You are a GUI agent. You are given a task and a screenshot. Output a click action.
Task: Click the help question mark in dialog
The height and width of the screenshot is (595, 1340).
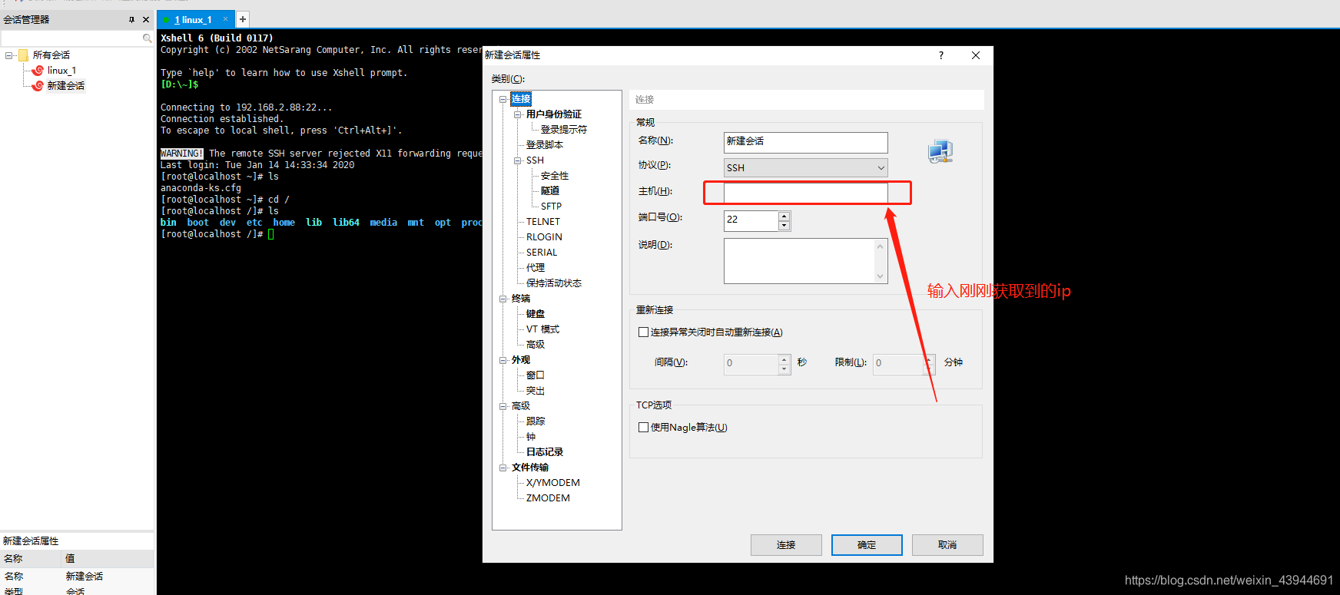click(940, 55)
